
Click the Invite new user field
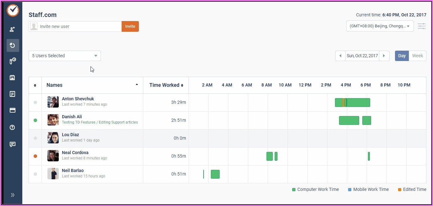pyautogui.click(x=79, y=26)
